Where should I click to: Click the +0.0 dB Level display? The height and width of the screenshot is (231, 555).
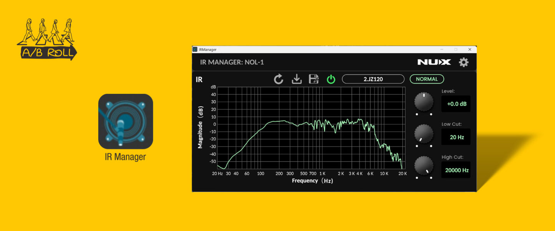tap(456, 104)
